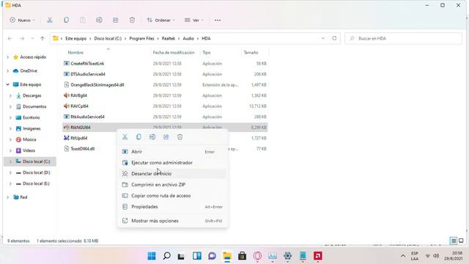469x264 pixels.
Task: Select file OrangeBlackSkinImages64.dll
Action: click(x=97, y=85)
